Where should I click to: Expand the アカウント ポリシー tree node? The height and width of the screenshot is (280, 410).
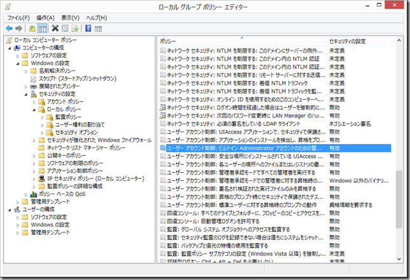34,102
